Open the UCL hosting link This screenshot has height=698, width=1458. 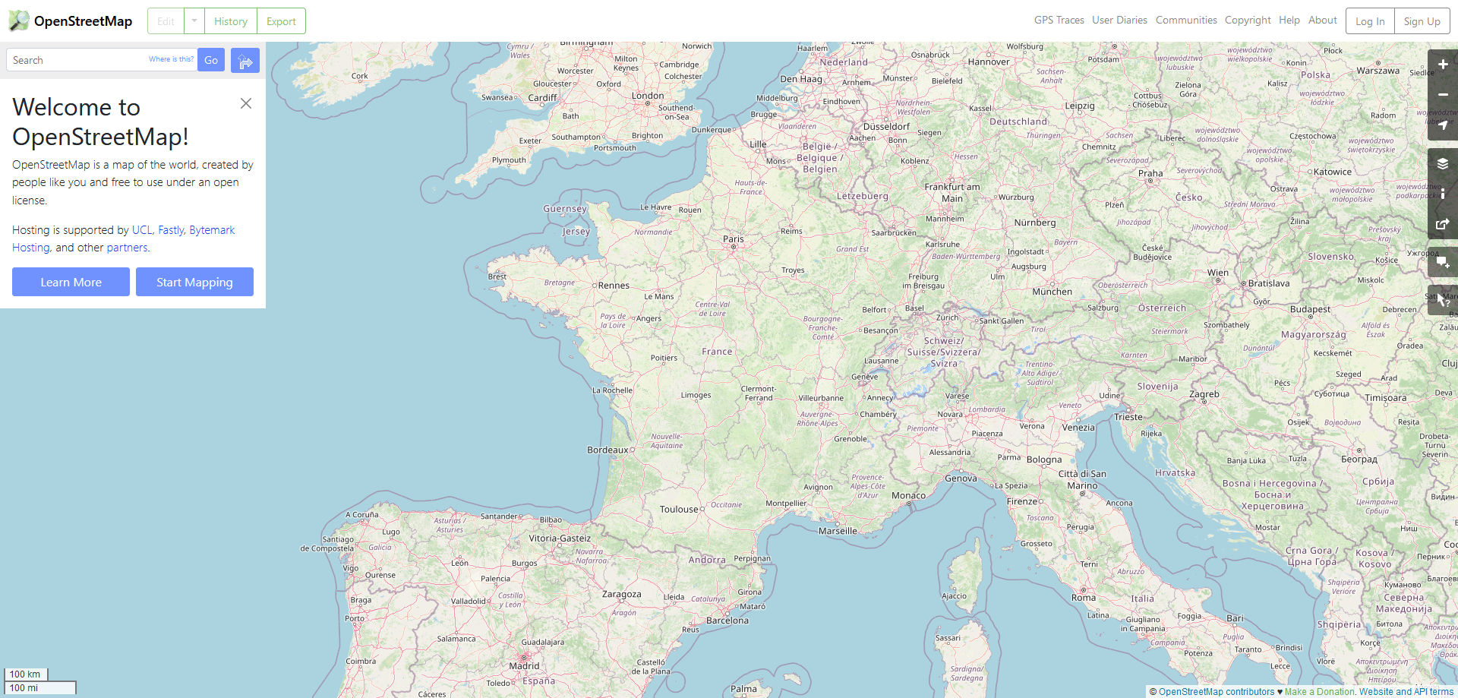[142, 230]
